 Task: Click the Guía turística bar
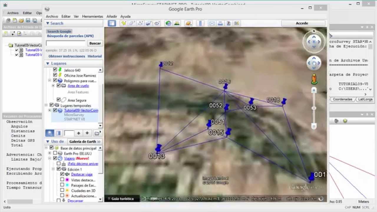122,199
